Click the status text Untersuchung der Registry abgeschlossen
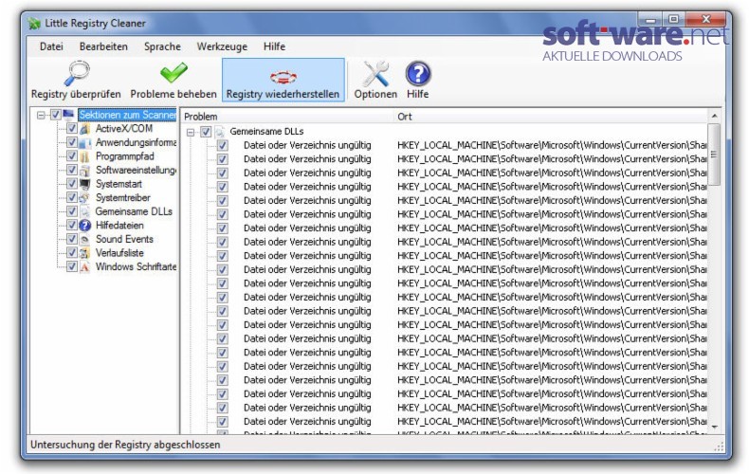749x474 pixels. tap(125, 445)
